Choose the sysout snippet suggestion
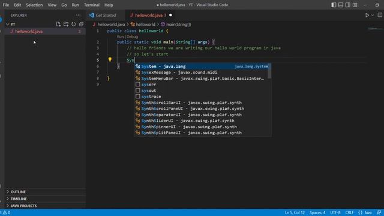 click(202, 91)
